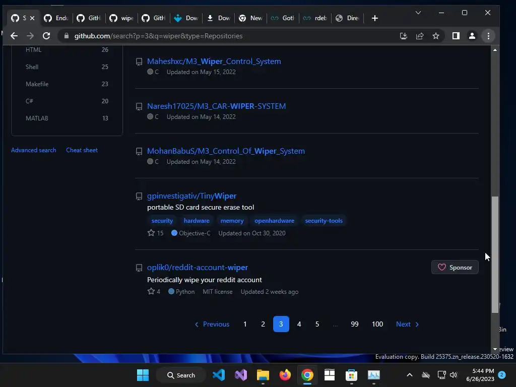This screenshot has height=387, width=516.
Task: Click the 'openhardware' topic tag
Action: [275, 221]
